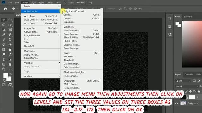Select the Hand tool

(10, 64)
